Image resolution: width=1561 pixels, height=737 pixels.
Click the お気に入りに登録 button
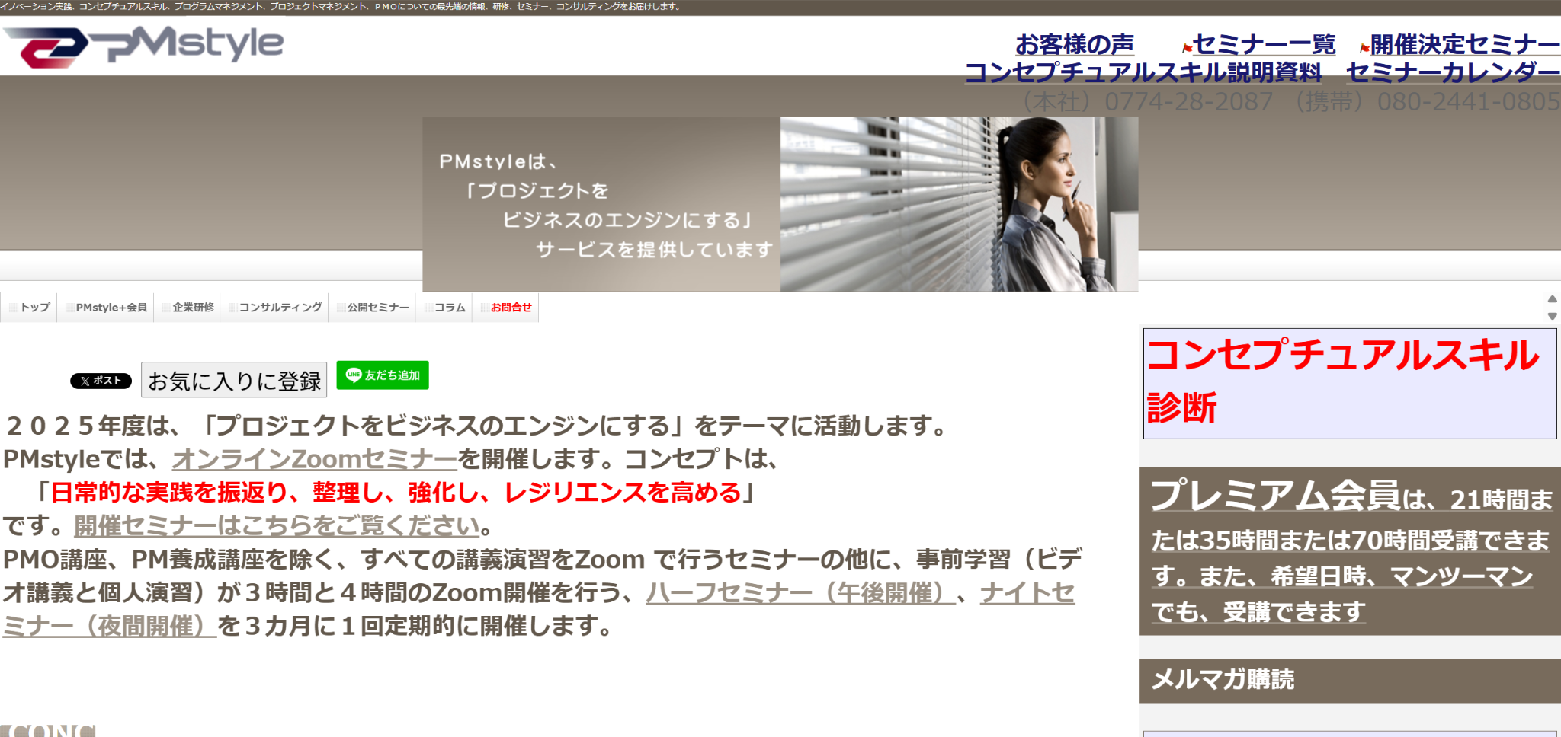tap(234, 380)
